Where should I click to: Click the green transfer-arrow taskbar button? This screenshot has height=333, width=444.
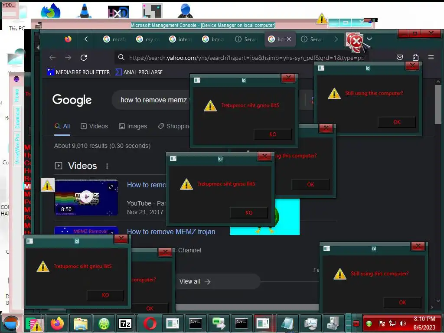[219, 323]
